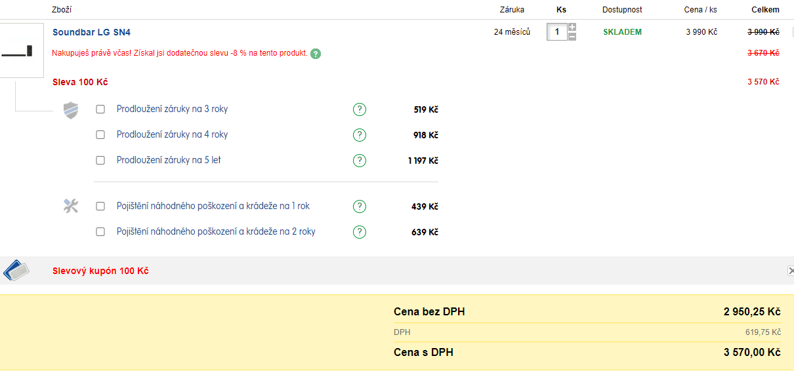Open the Soundbar LG SN4 product link

click(x=91, y=32)
